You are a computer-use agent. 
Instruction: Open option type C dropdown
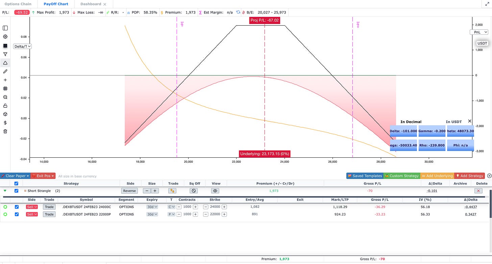172,207
